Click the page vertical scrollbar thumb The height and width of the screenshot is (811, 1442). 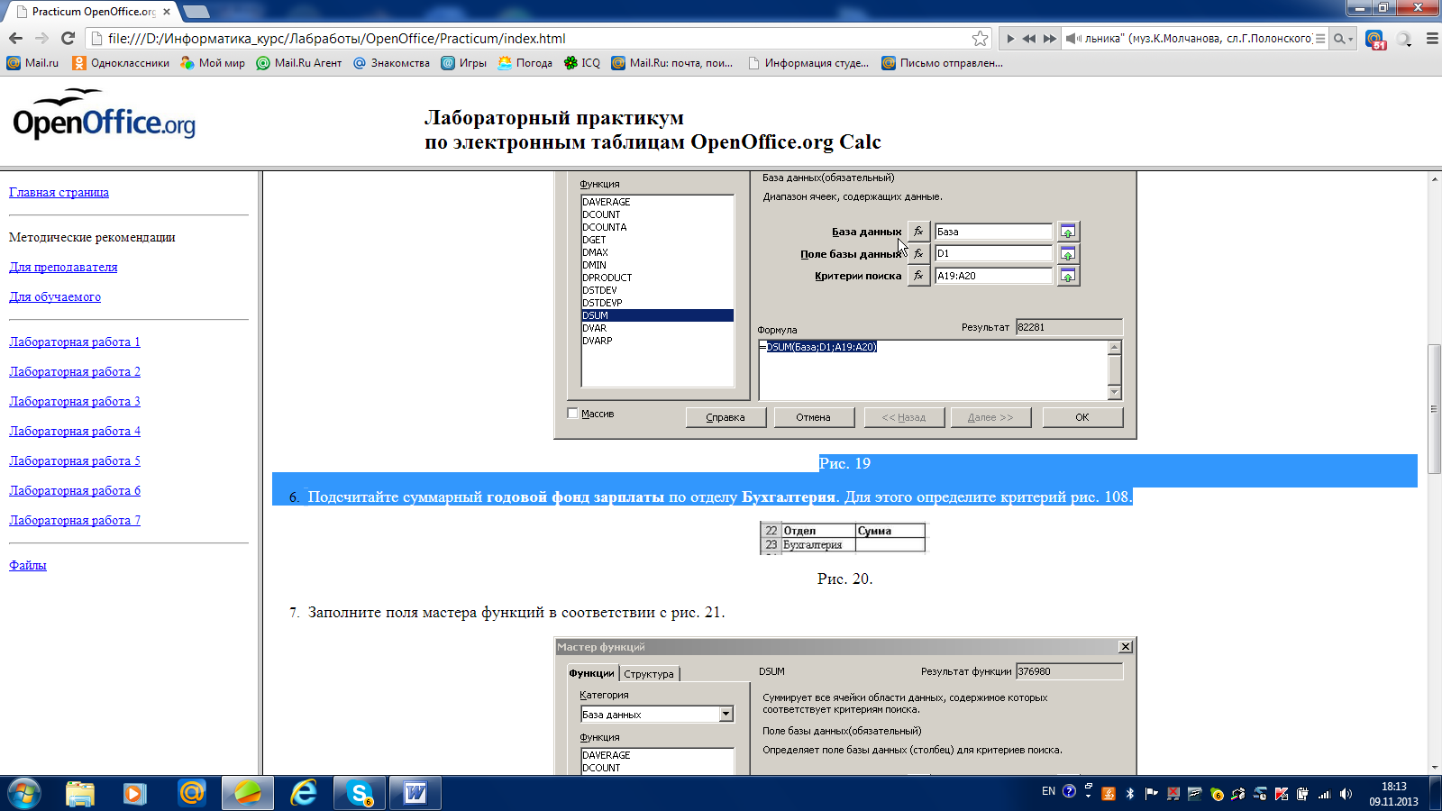1434,408
